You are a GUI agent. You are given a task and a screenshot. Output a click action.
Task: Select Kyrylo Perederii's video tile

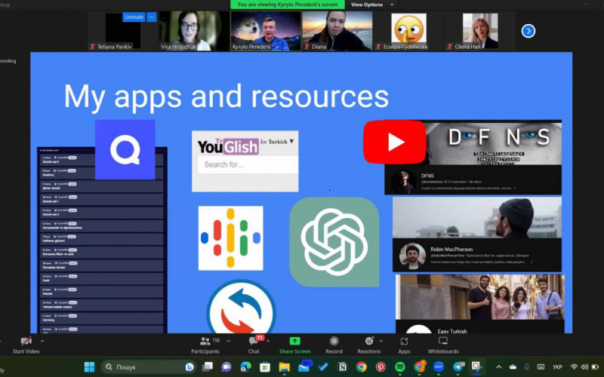click(x=266, y=31)
